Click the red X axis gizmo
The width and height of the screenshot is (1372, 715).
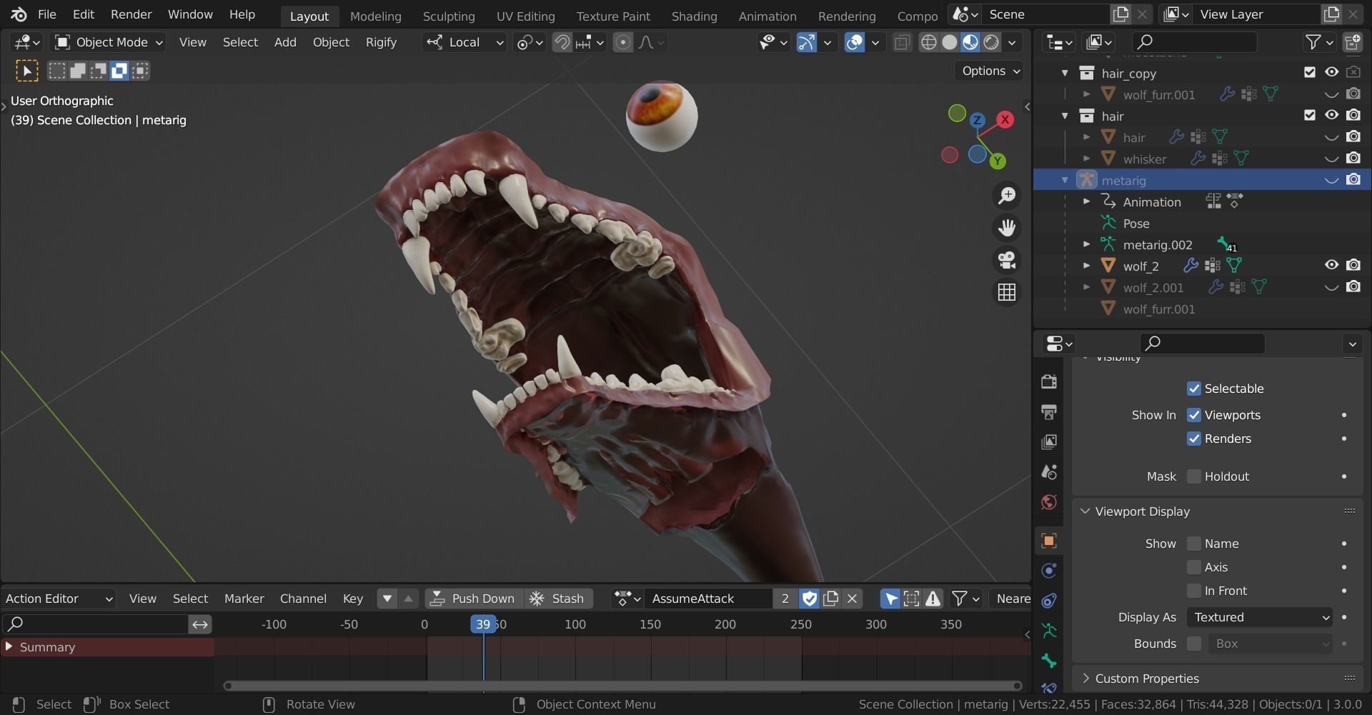(1005, 119)
